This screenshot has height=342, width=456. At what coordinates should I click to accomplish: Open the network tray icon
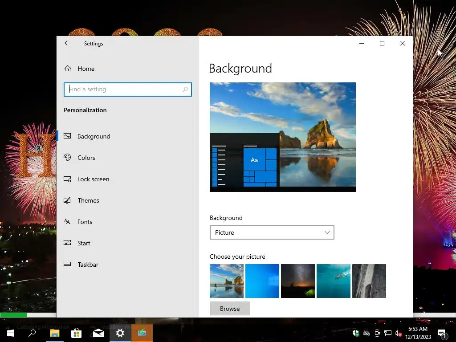point(388,333)
